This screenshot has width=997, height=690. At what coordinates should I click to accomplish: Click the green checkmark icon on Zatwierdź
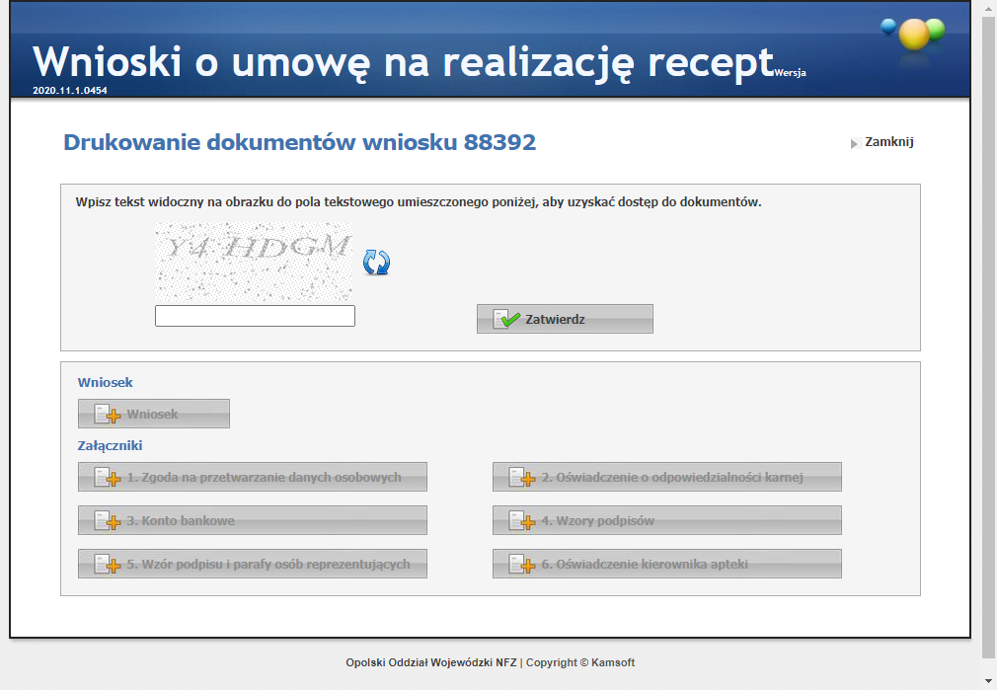507,320
